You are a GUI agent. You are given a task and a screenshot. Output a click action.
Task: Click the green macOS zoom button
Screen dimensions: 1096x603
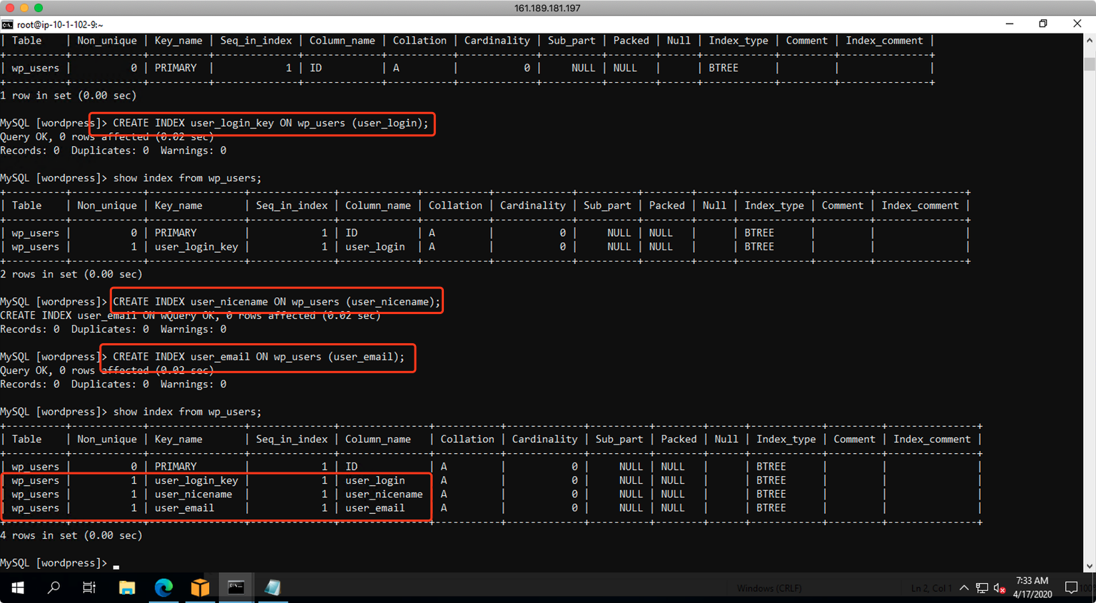(x=39, y=8)
